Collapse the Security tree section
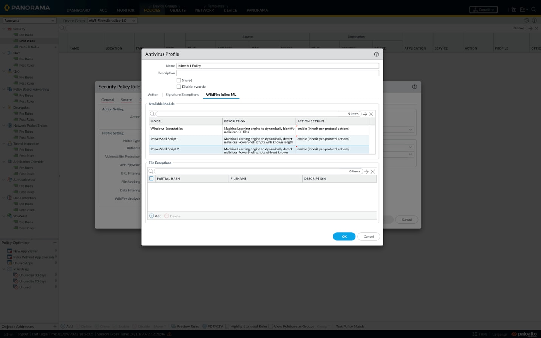The image size is (541, 338). (x=3, y=29)
